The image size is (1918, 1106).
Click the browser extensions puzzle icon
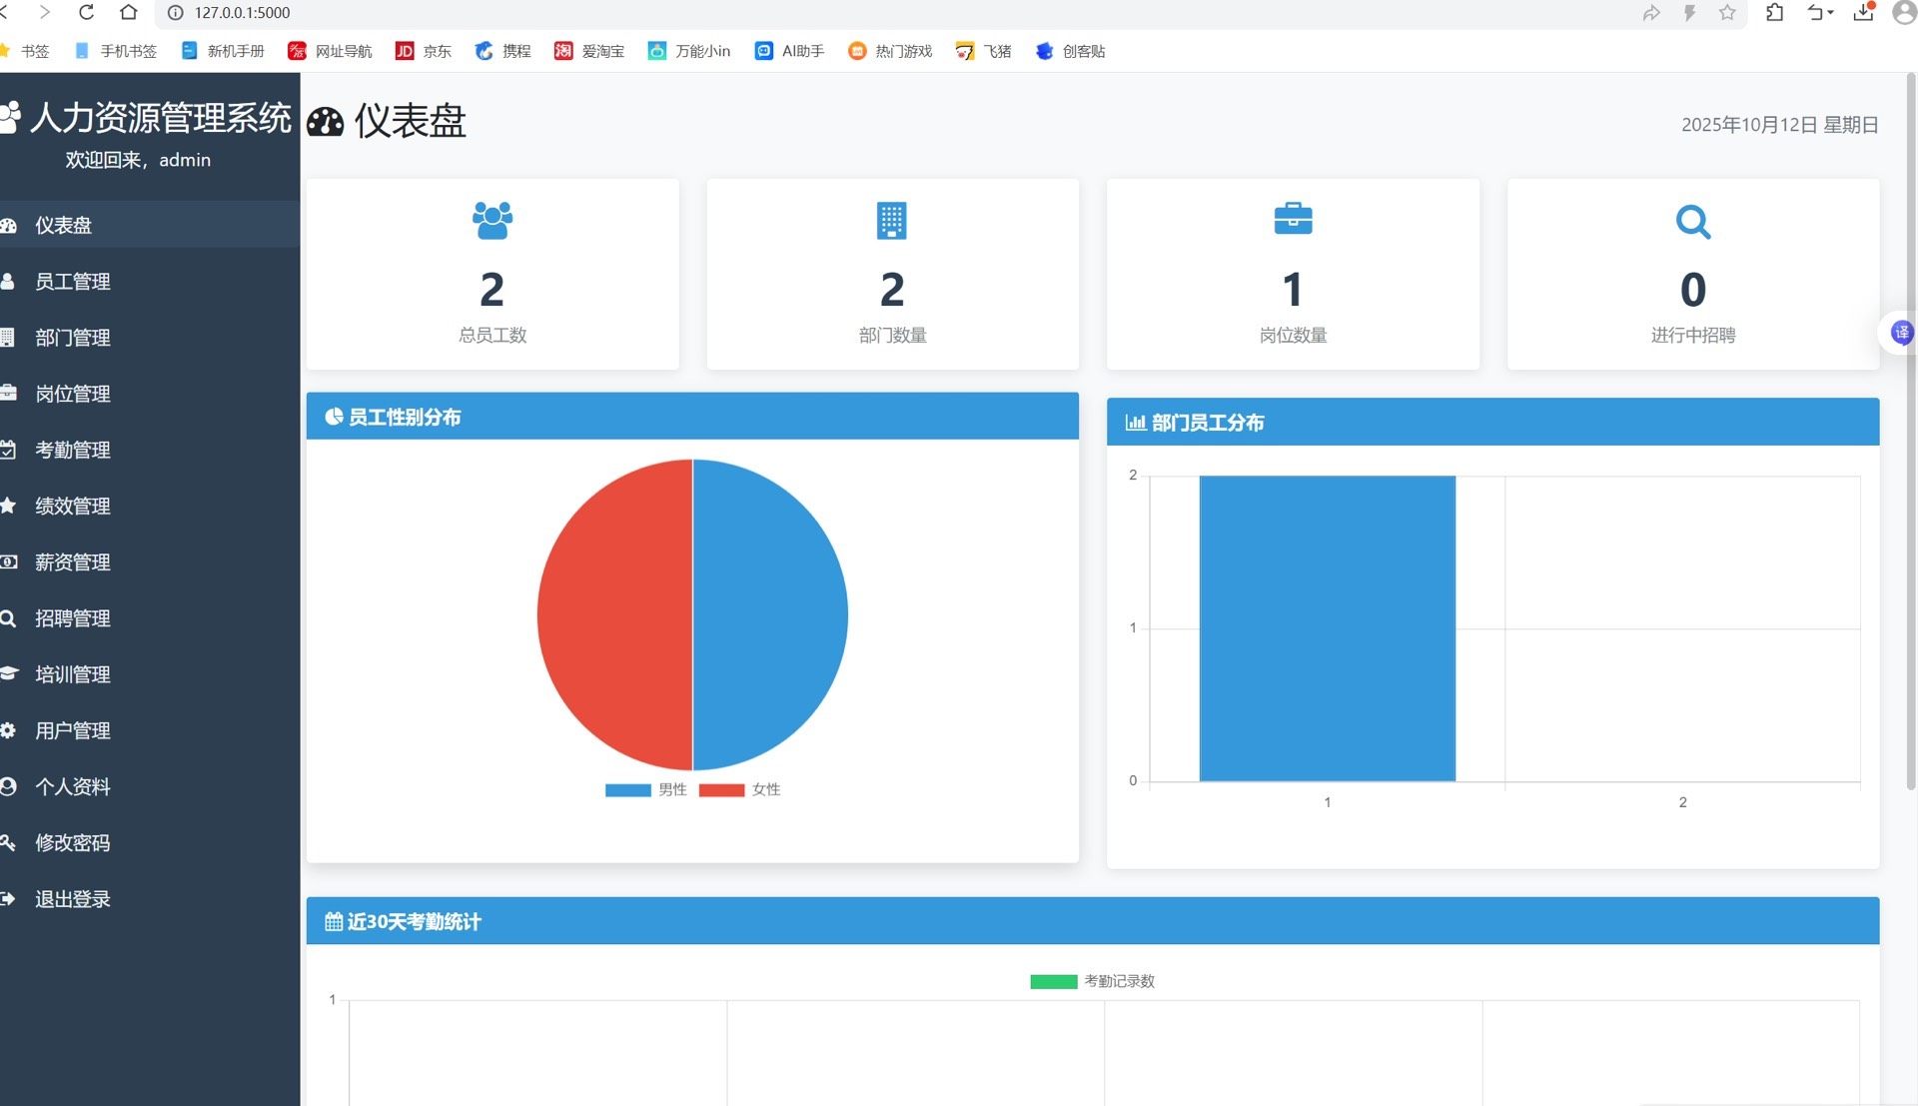click(x=1775, y=13)
